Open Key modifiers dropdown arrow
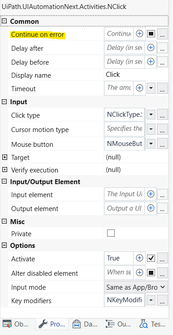The height and width of the screenshot is (335, 173). [151, 300]
